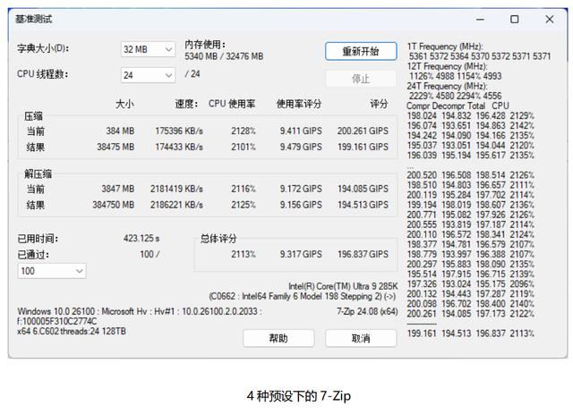Click compression current rating 200.261 GIPS

click(x=363, y=131)
